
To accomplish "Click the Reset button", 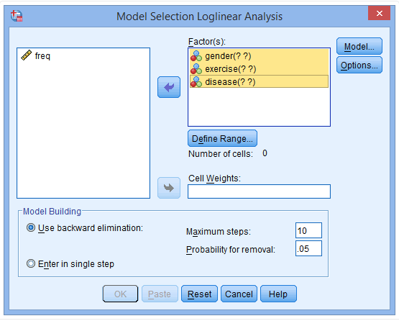I will point(200,294).
